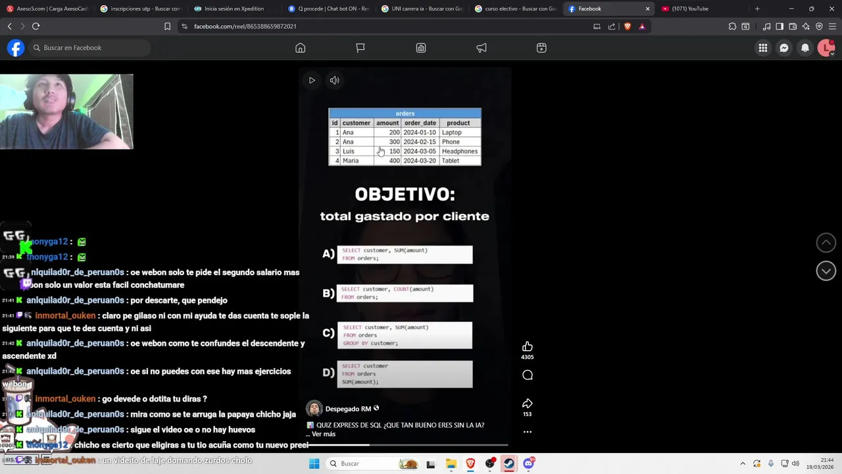Image resolution: width=842 pixels, height=474 pixels.
Task: Go to the next reel down arrow
Action: click(826, 271)
